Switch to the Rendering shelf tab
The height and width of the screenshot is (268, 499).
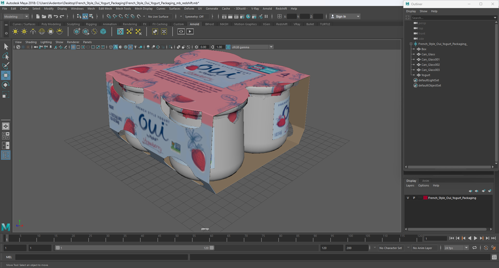coord(130,24)
